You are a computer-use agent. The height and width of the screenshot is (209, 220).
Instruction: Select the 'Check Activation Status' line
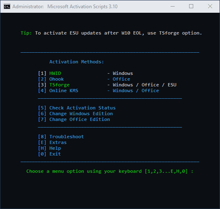[x=82, y=108]
